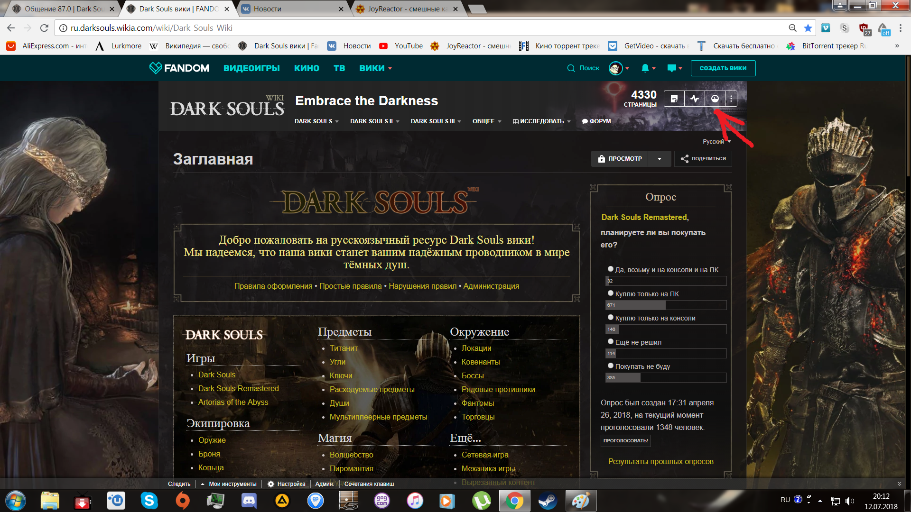Click the 146 votes poll result bar

[x=666, y=329]
